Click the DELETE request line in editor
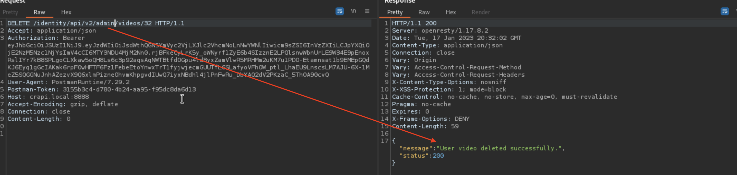Viewport: 737px width, 175px height. [x=95, y=23]
